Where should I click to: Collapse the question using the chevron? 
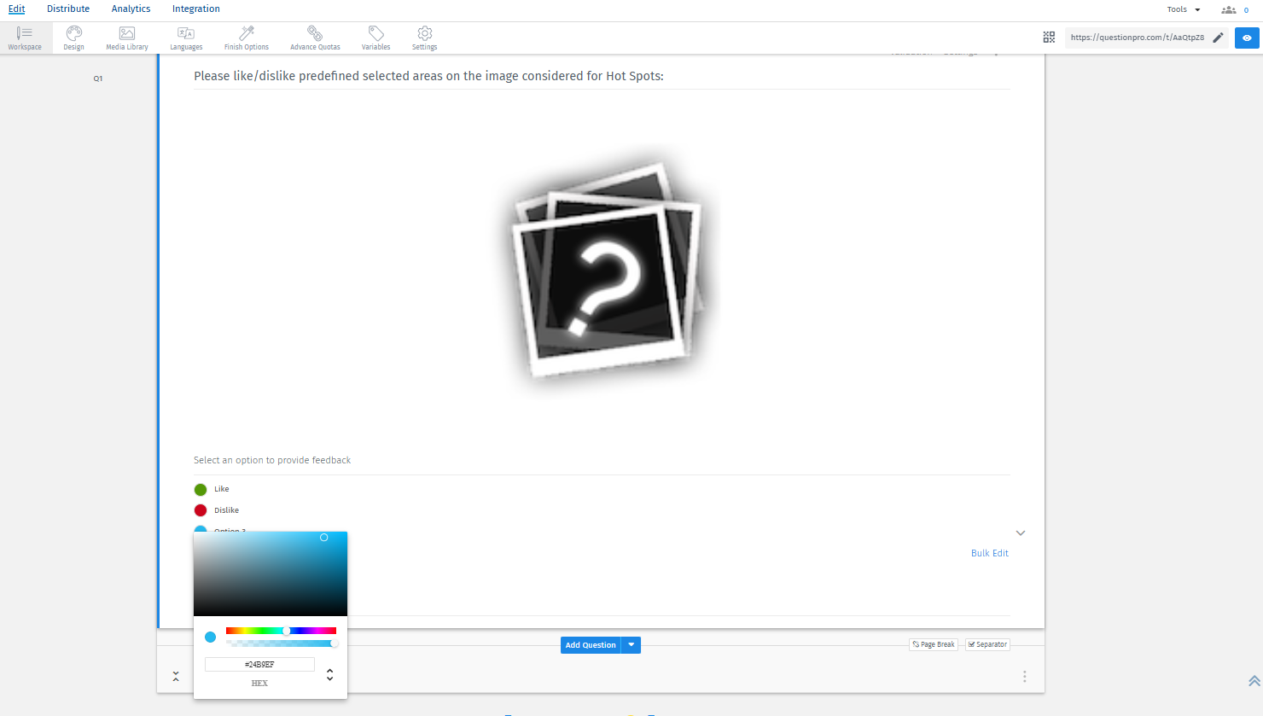pyautogui.click(x=1021, y=533)
